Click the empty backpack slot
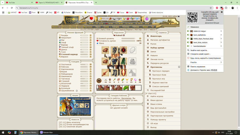 [132, 61]
